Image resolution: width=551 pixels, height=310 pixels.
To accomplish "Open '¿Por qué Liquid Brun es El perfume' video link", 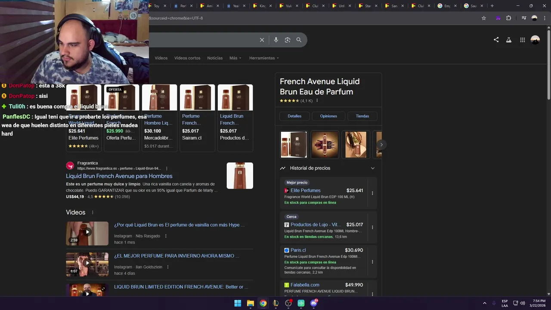I will point(179,225).
